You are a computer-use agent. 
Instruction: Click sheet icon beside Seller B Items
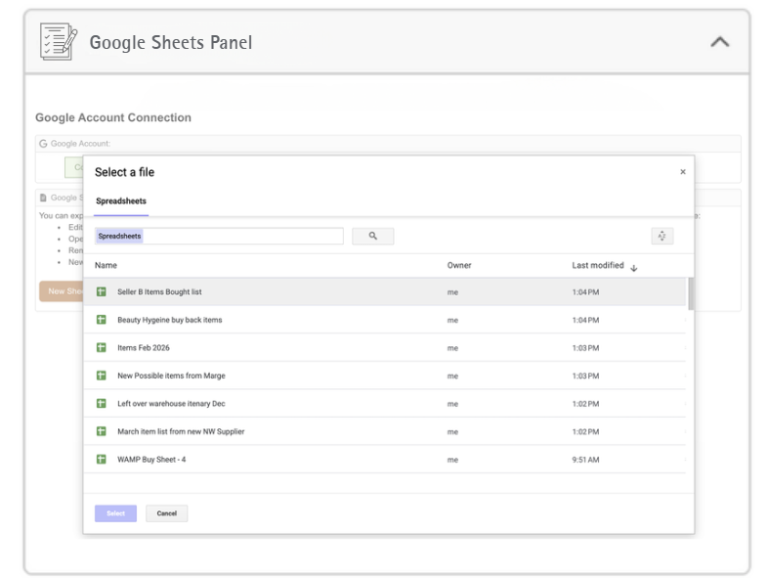coord(101,291)
